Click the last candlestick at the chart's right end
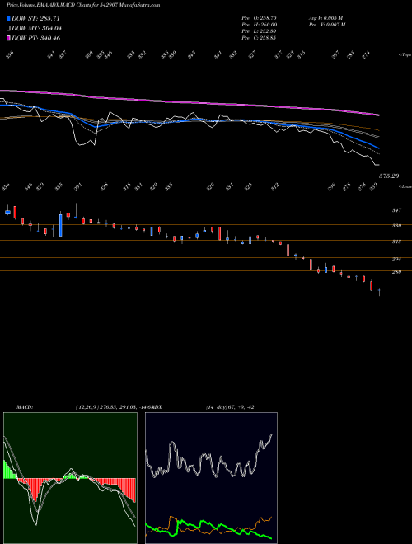412x544 pixels. coord(379,292)
